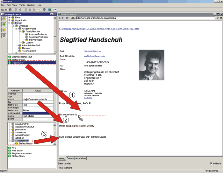Screen dimensions: 223x173
Task: Switch to the Source tab
Action: (70, 158)
